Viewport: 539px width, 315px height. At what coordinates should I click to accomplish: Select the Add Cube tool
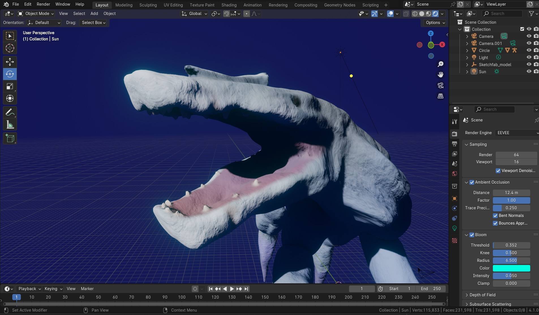10,138
